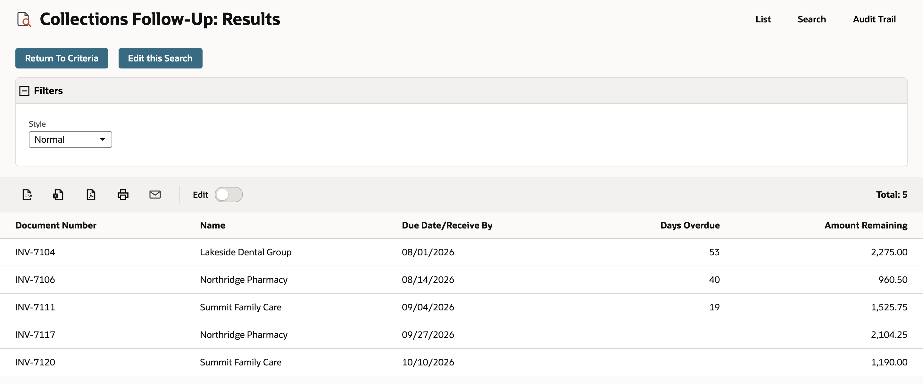Click Summit Family Care in INV-7111 row
The width and height of the screenshot is (923, 384).
tap(240, 307)
